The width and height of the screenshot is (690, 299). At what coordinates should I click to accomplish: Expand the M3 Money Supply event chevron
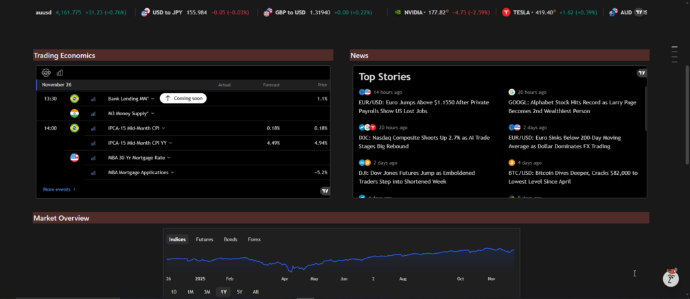click(x=152, y=113)
